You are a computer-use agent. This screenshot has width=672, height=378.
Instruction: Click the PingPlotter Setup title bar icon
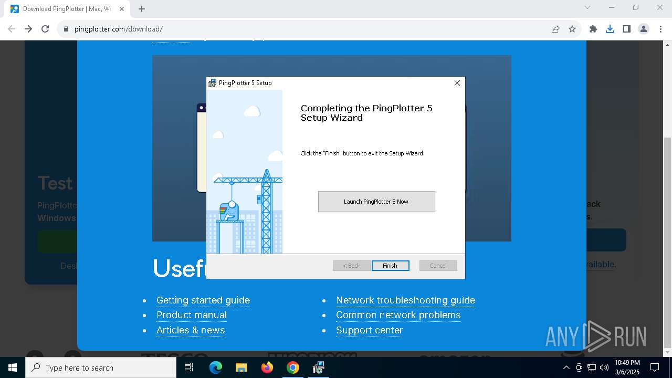point(212,83)
